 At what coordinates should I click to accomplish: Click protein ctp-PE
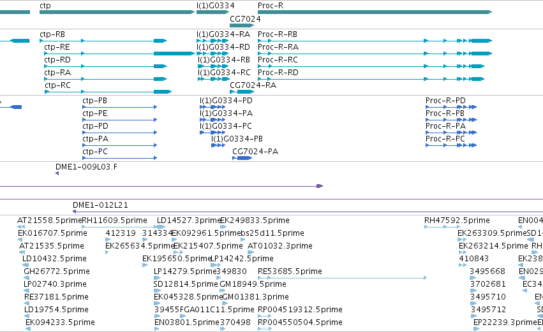(119, 120)
